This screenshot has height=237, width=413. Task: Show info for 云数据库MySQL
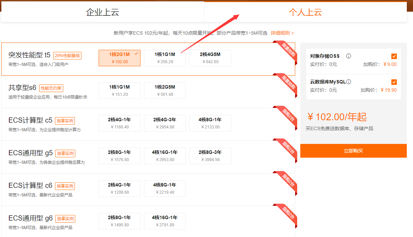click(349, 82)
